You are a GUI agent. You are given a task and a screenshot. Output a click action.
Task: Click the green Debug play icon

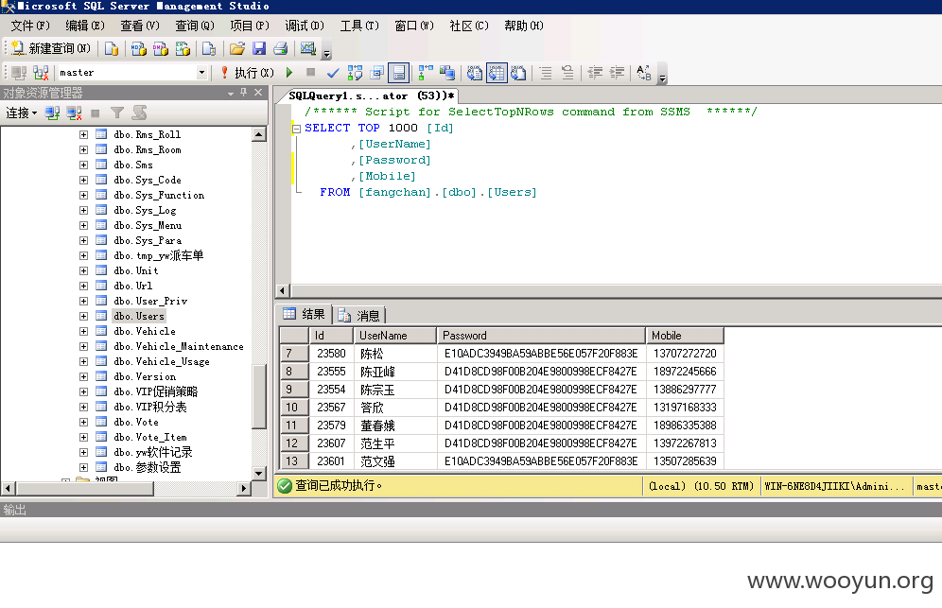289,73
